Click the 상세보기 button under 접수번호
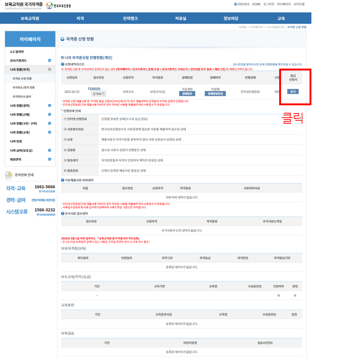Image resolution: width=344 pixels, height=359 pixels. (x=96, y=94)
